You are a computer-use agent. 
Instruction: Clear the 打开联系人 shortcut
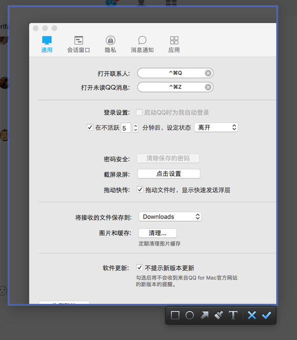[208, 73]
